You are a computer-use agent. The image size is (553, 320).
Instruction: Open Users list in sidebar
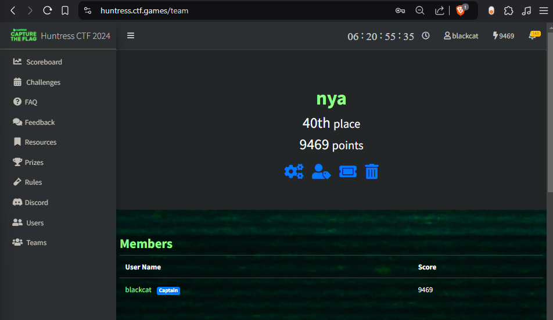28,223
